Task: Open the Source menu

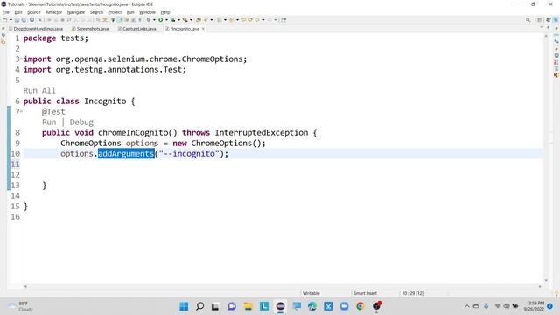Action: pos(34,12)
